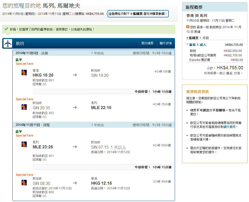249x202 pixels.
Task: Click the arrow between SIN 20:35 and MLE 22:10
Action: pyautogui.click(x=75, y=108)
